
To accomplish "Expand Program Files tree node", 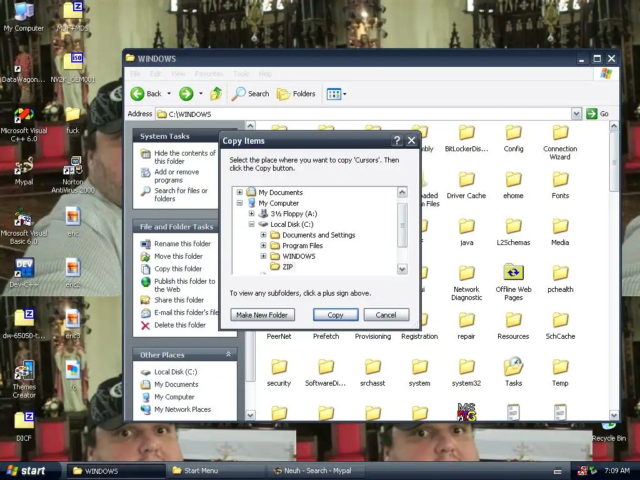I will (x=263, y=245).
